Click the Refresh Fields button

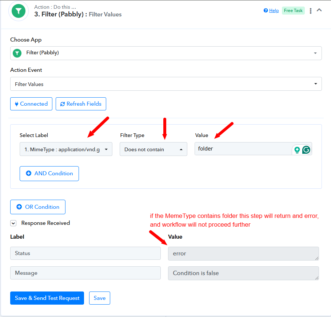tap(81, 104)
